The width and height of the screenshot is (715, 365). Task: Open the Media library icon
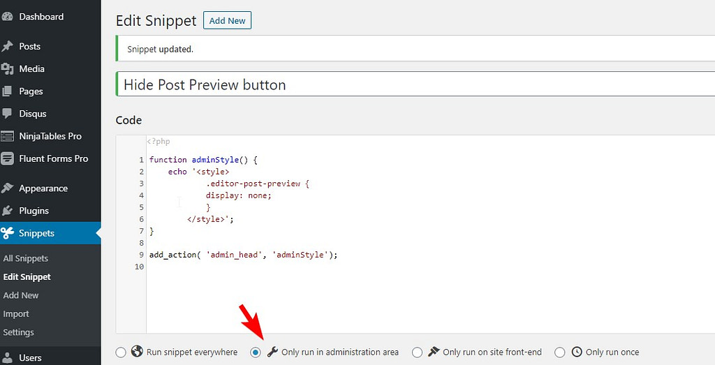(x=7, y=69)
